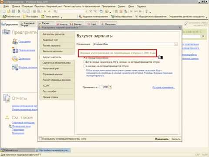Click the Применить button
209x157 pixels.
[x=162, y=139]
